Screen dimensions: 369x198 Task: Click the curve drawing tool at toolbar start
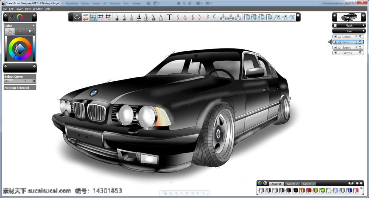click(x=77, y=17)
